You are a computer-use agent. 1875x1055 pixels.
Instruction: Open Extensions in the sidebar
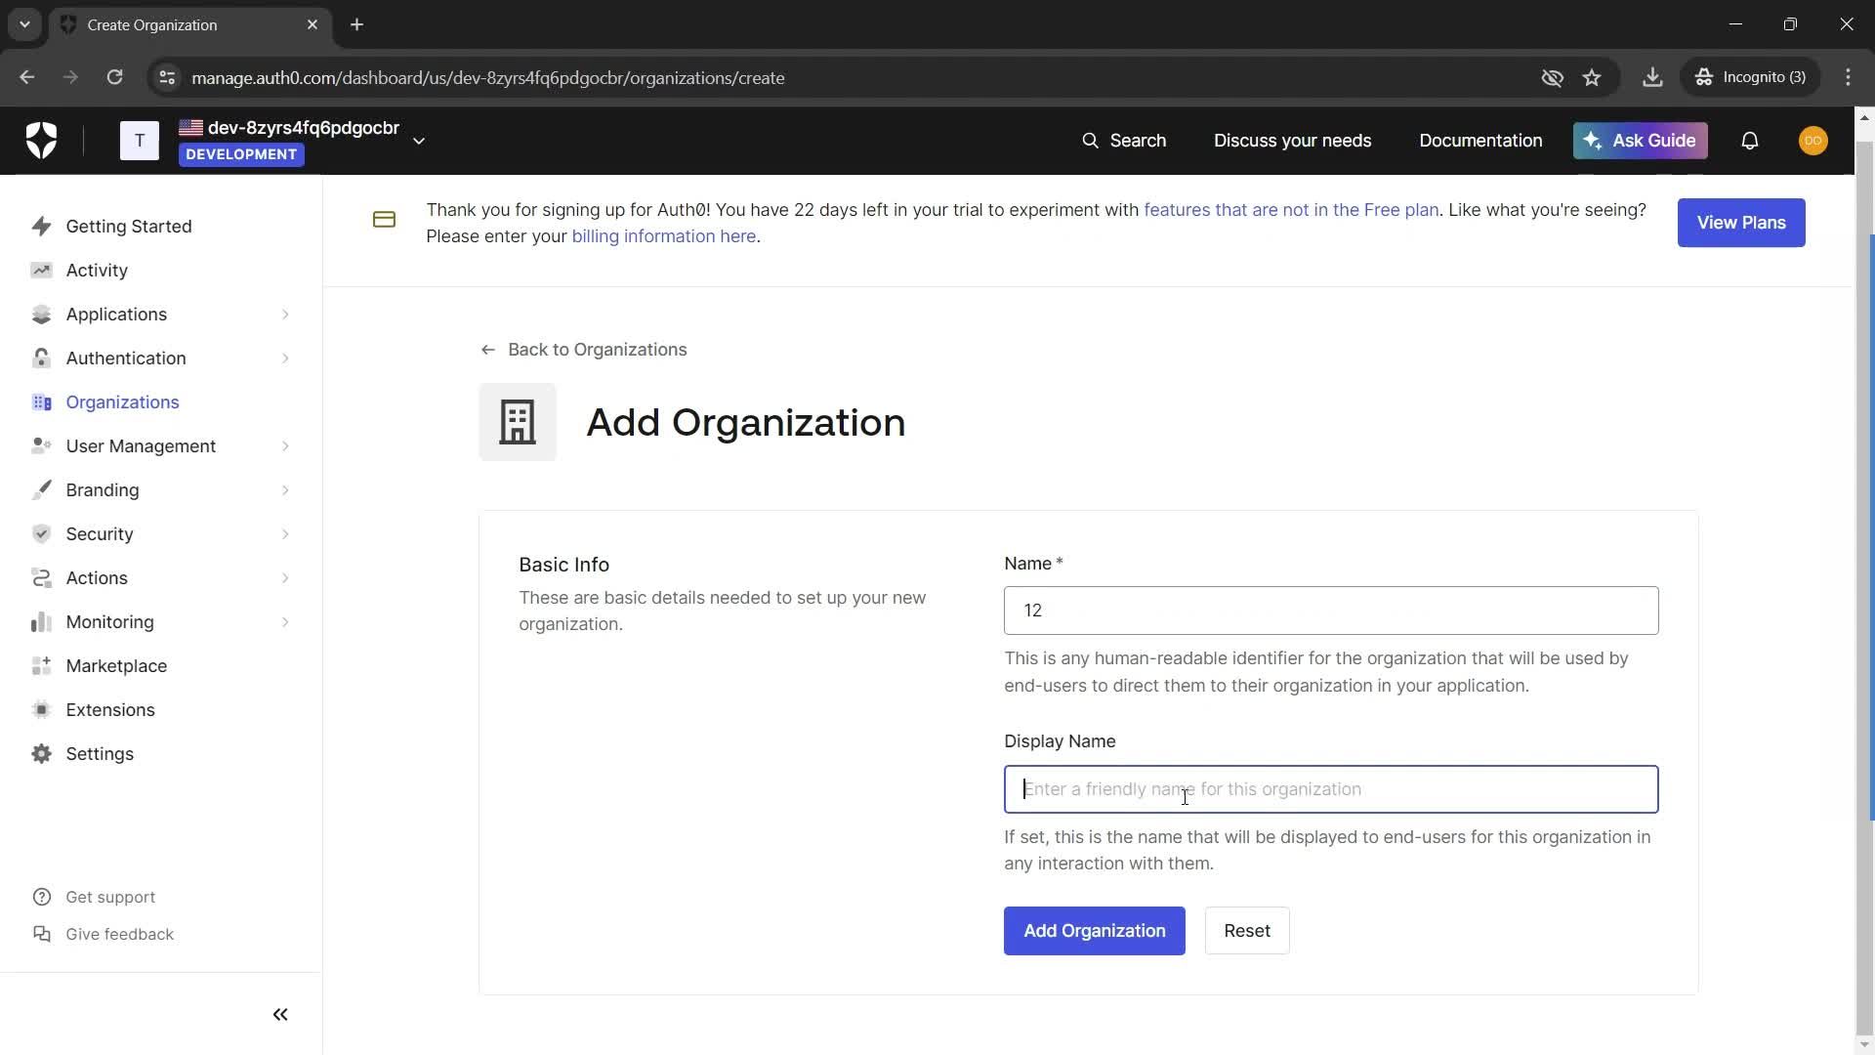(110, 710)
